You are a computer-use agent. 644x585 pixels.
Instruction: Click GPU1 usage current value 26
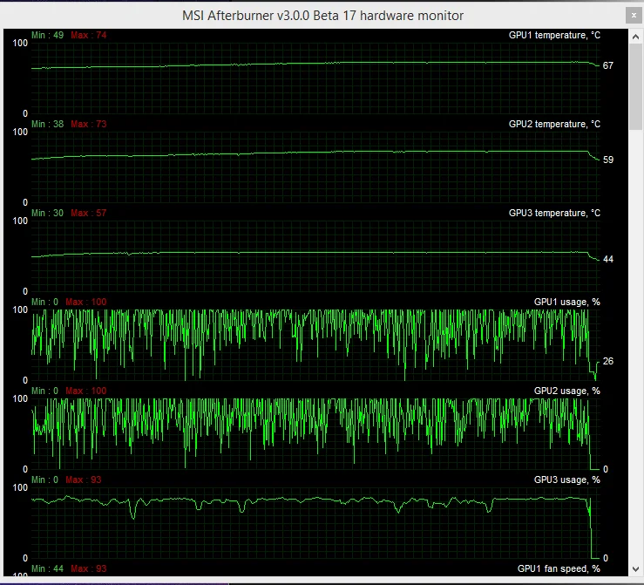(x=608, y=361)
